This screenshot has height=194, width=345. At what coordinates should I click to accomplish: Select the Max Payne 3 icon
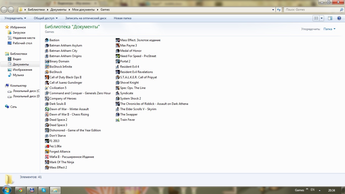point(117,45)
